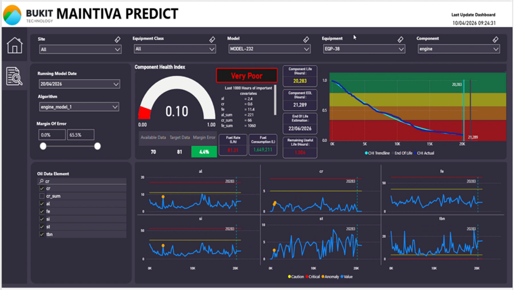This screenshot has width=516, height=290.
Task: Check the cr_sum oil element checkbox
Action: 42,196
